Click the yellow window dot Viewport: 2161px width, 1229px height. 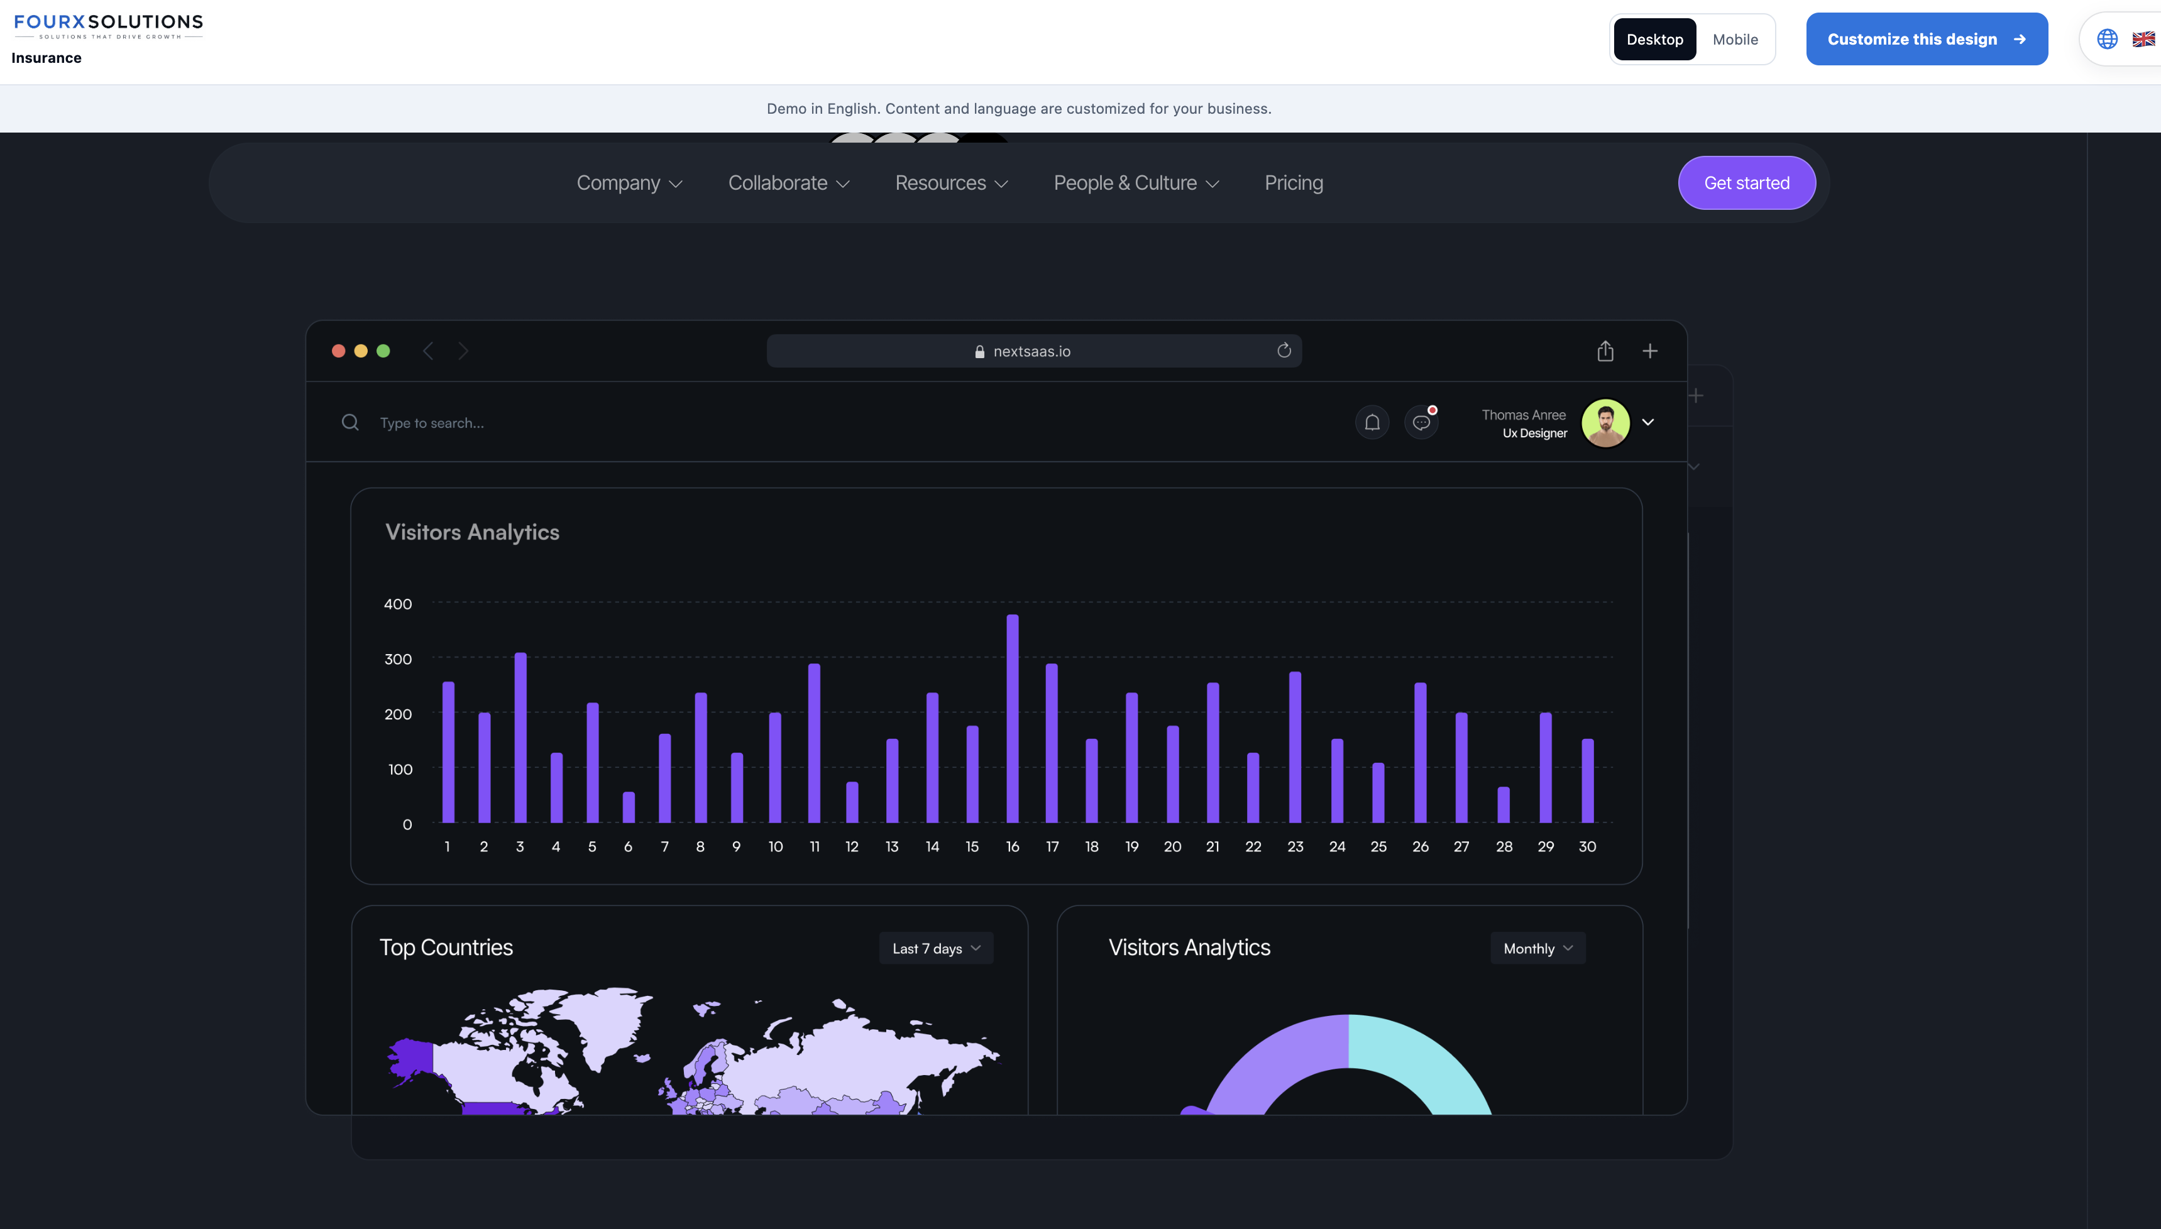pos(360,351)
